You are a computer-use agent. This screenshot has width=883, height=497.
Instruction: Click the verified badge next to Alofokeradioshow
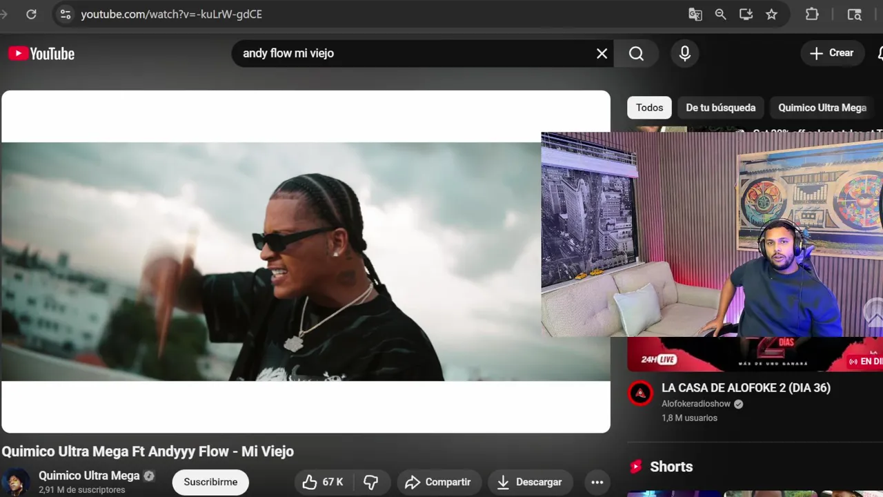(x=739, y=404)
